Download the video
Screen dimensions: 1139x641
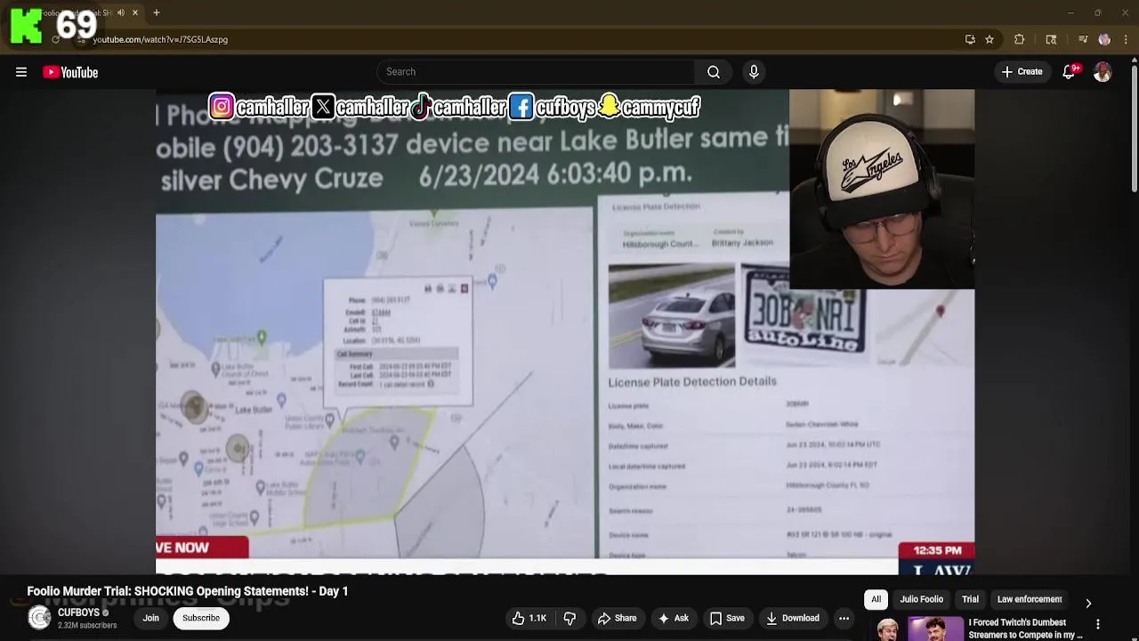(793, 618)
